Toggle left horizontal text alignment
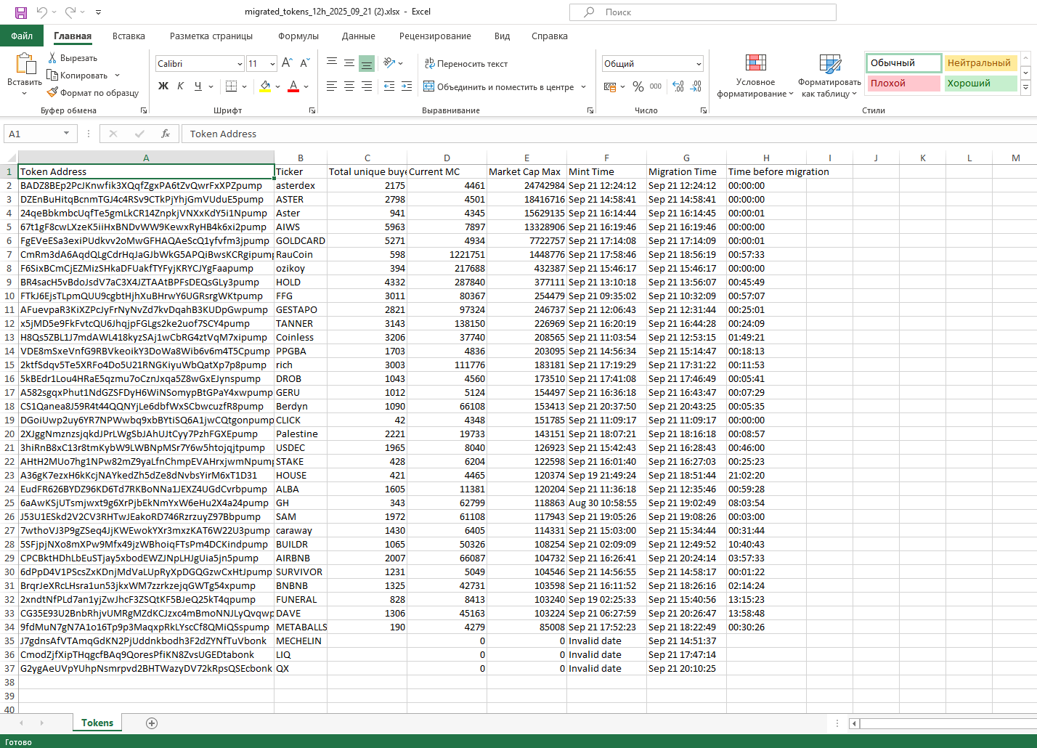The width and height of the screenshot is (1037, 748). [x=332, y=86]
